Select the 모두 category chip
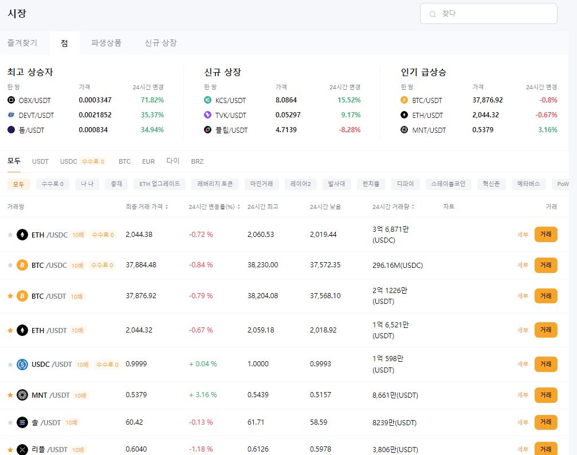The image size is (577, 455). point(19,184)
